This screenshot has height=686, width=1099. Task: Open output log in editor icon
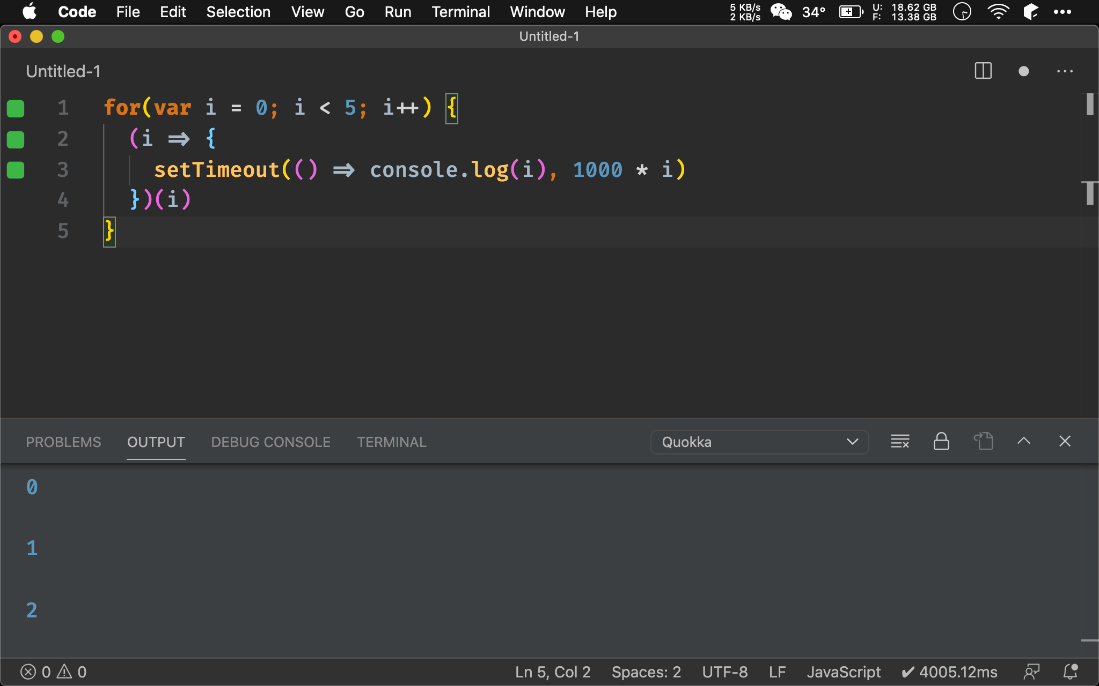pos(983,442)
